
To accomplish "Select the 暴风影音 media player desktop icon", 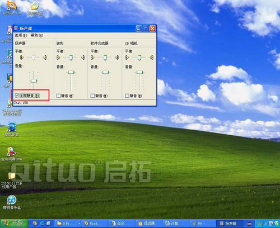I will tap(12, 130).
